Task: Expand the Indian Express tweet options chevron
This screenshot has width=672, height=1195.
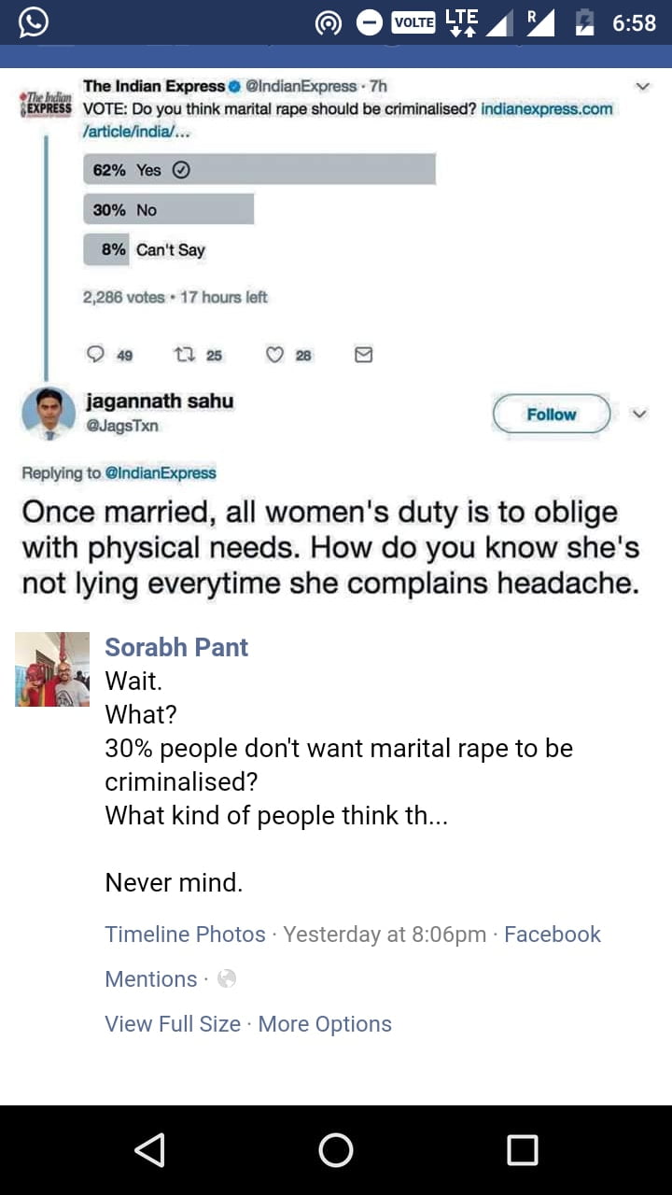Action: click(641, 86)
